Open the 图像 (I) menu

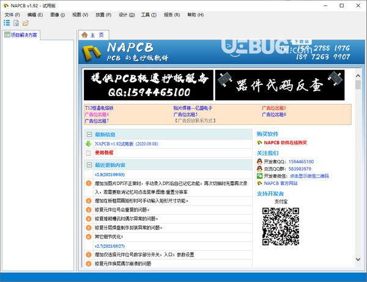tap(57, 15)
